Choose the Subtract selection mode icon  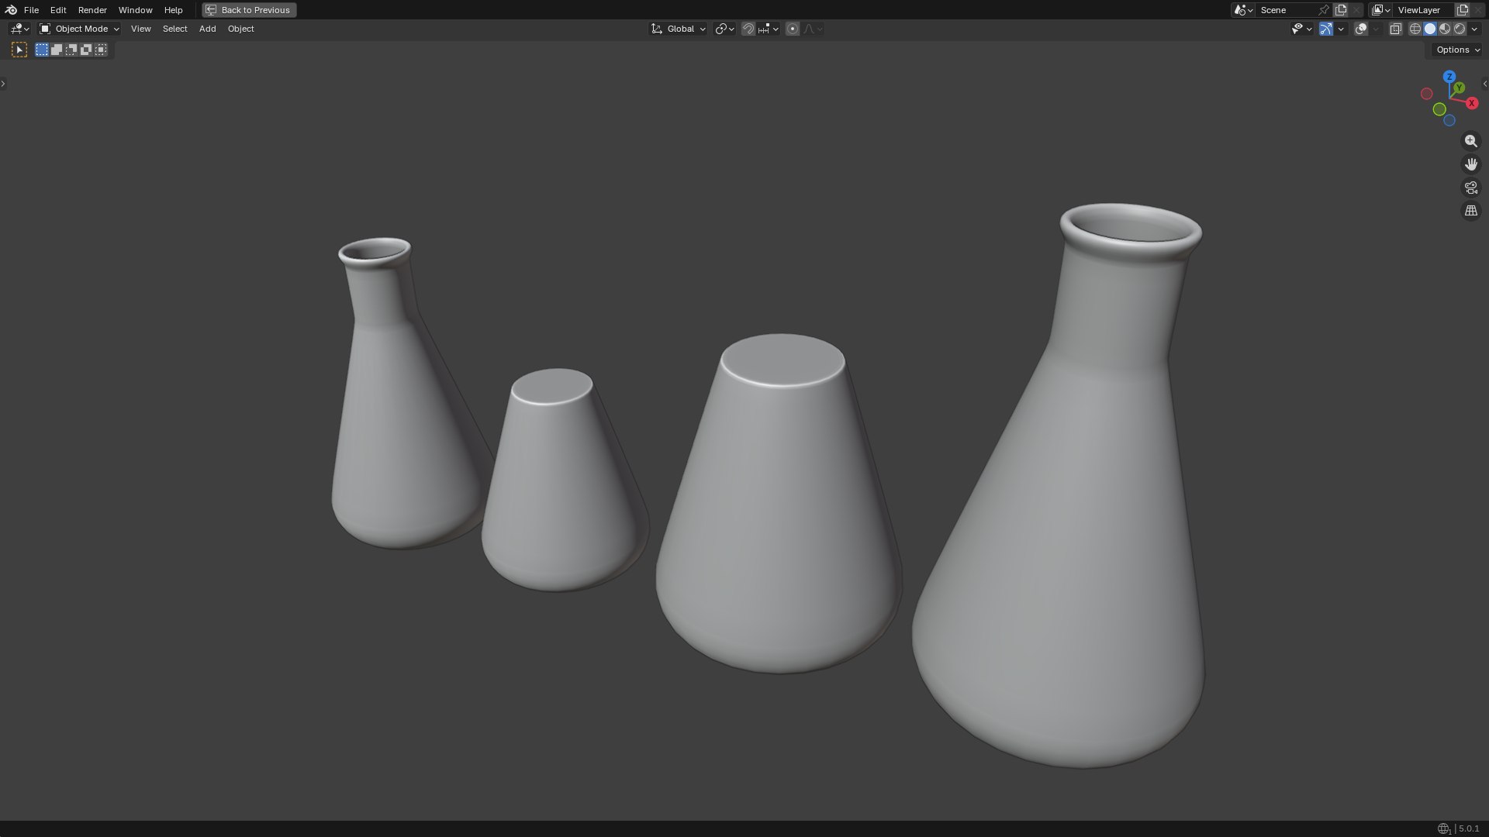71,50
